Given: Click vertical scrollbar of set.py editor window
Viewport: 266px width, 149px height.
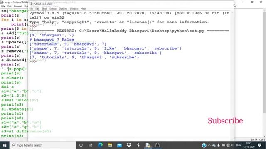Looking at the screenshot, I should click(x=264, y=62).
